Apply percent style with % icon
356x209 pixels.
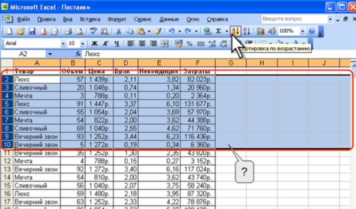coord(190,44)
